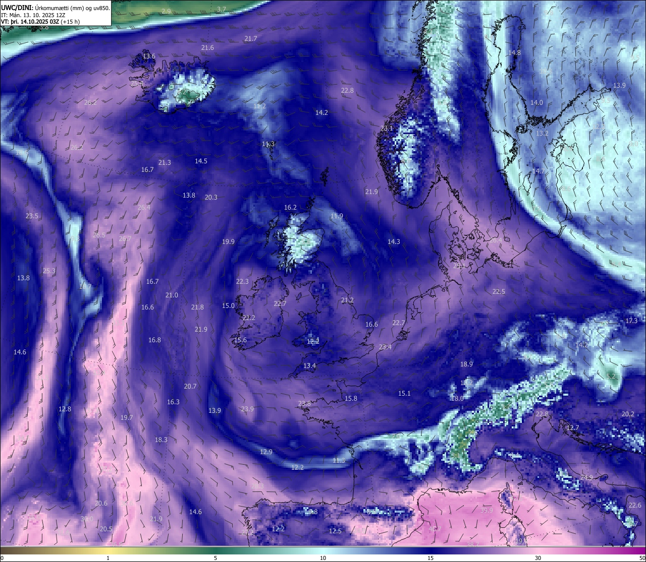Click the value 18.0 near the Alps
This screenshot has width=646, height=562.
[457, 398]
